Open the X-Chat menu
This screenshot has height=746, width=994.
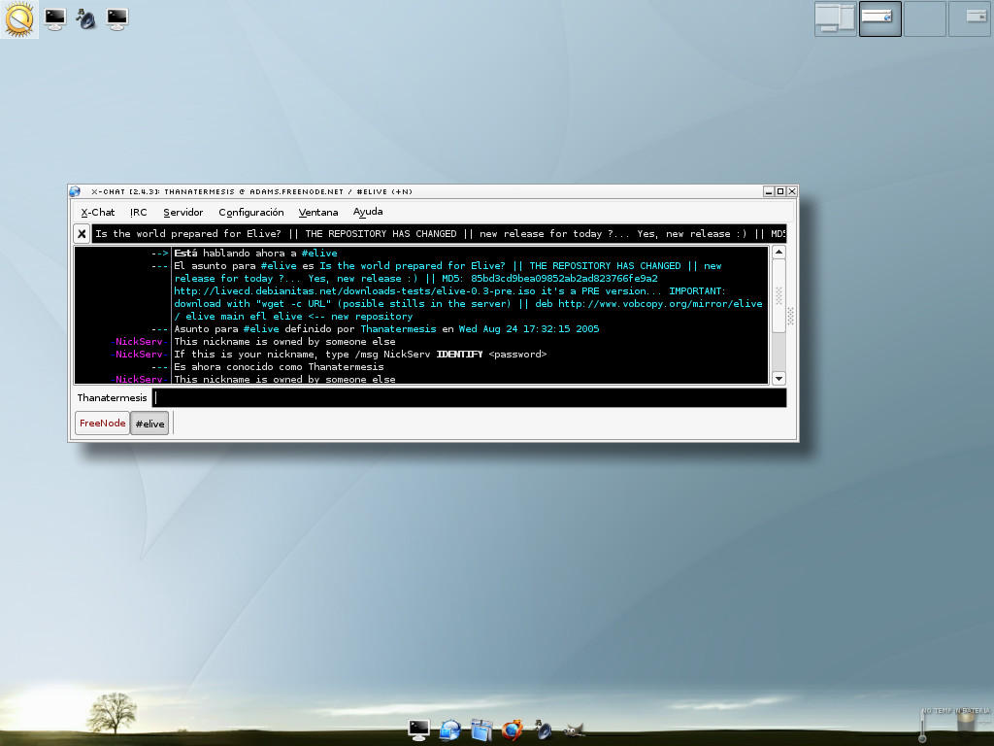pos(97,212)
